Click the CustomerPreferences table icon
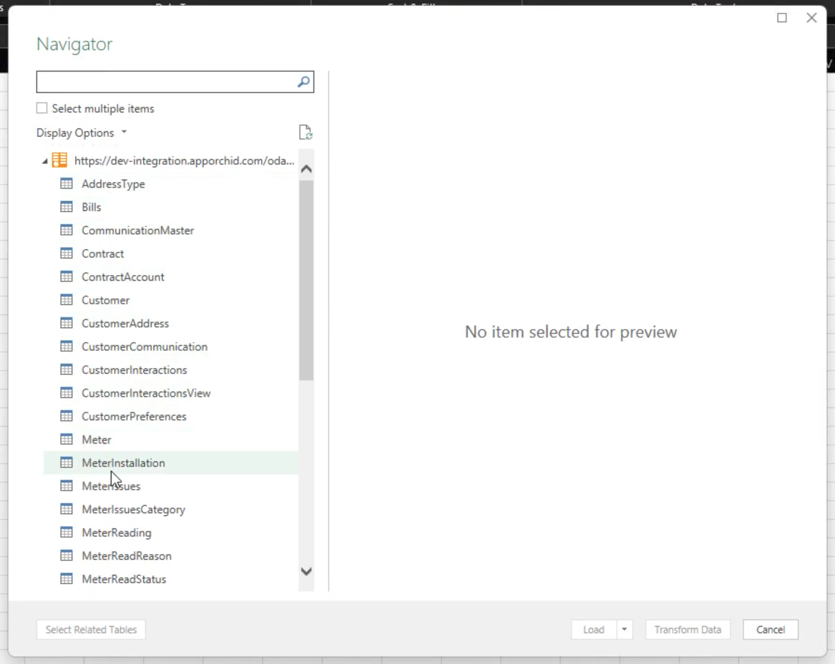835x664 pixels. pyautogui.click(x=66, y=416)
